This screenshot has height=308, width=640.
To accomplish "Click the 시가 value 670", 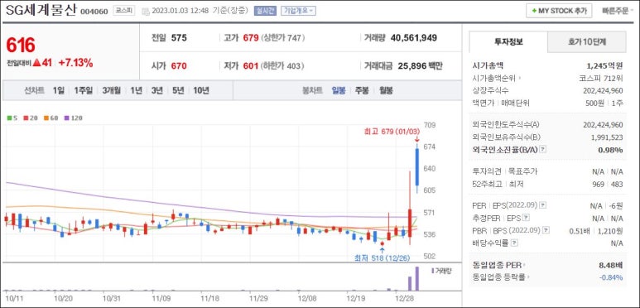I will [x=179, y=65].
